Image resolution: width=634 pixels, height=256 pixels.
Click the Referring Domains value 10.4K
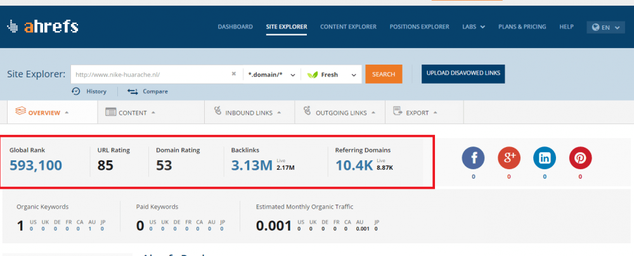click(x=354, y=165)
